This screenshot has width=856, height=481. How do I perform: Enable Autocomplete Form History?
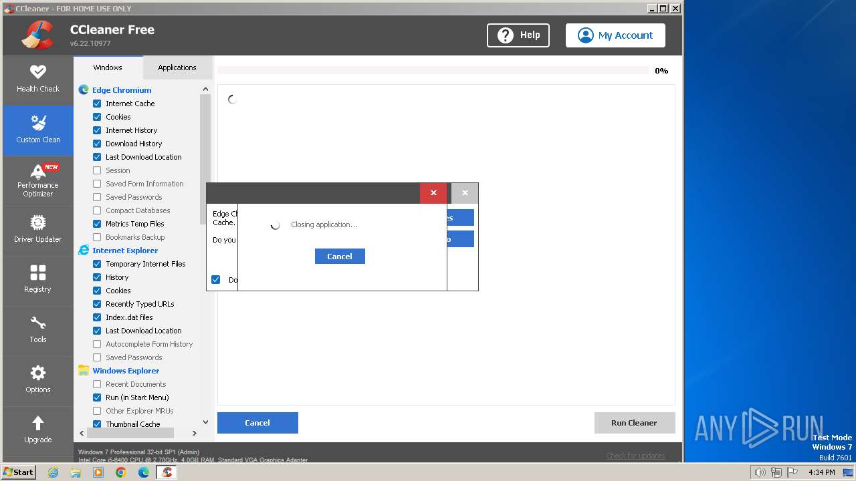[97, 344]
